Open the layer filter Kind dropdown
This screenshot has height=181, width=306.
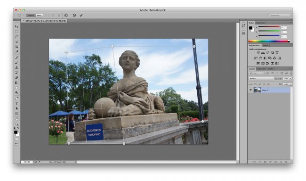(x=257, y=73)
